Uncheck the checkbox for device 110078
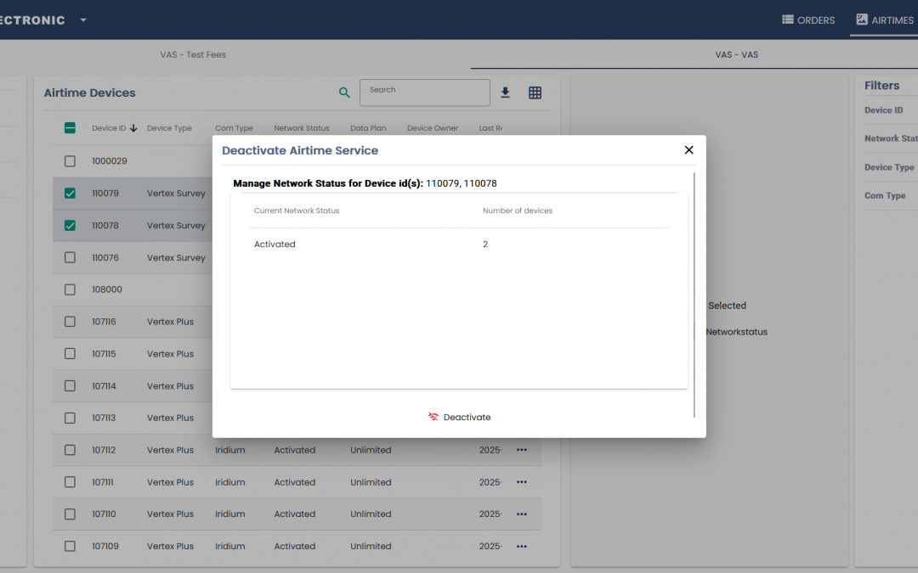Image resolution: width=918 pixels, height=573 pixels. 70,226
